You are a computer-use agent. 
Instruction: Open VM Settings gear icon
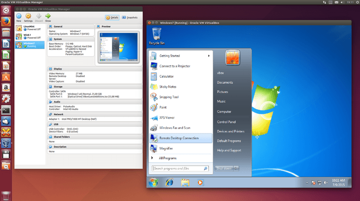pos(29,16)
